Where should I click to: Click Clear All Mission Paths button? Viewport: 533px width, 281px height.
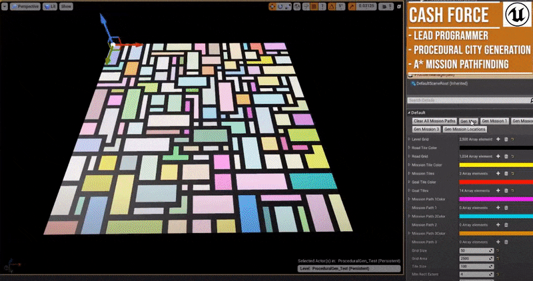(434, 121)
